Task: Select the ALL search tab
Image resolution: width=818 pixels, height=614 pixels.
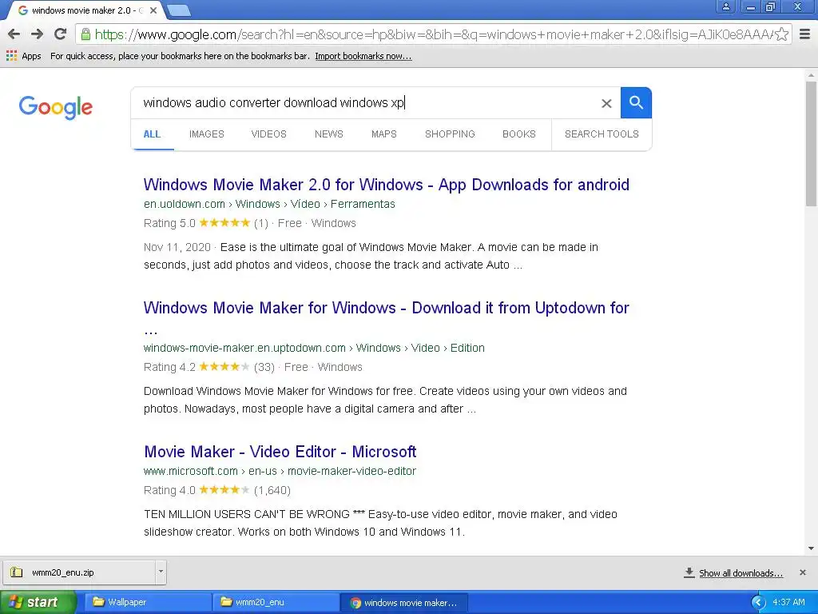Action: pos(152,134)
